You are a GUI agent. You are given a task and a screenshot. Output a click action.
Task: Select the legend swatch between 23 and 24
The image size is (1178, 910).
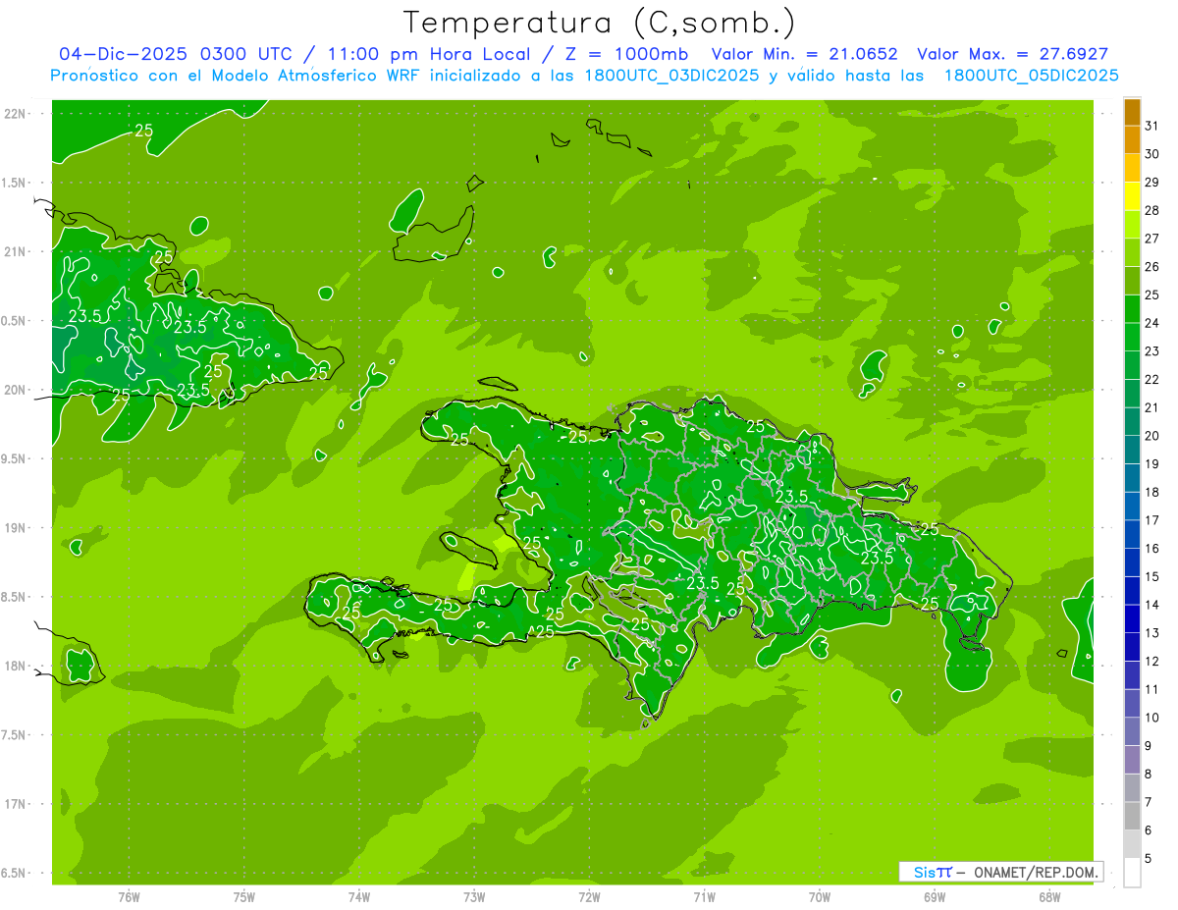[x=1132, y=337]
